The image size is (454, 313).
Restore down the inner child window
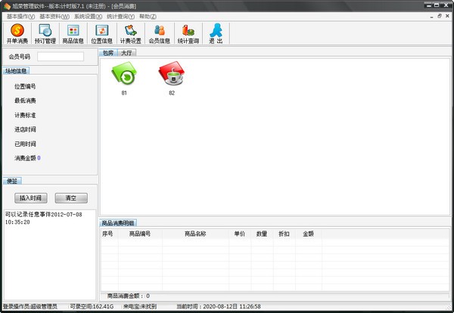(x=440, y=16)
